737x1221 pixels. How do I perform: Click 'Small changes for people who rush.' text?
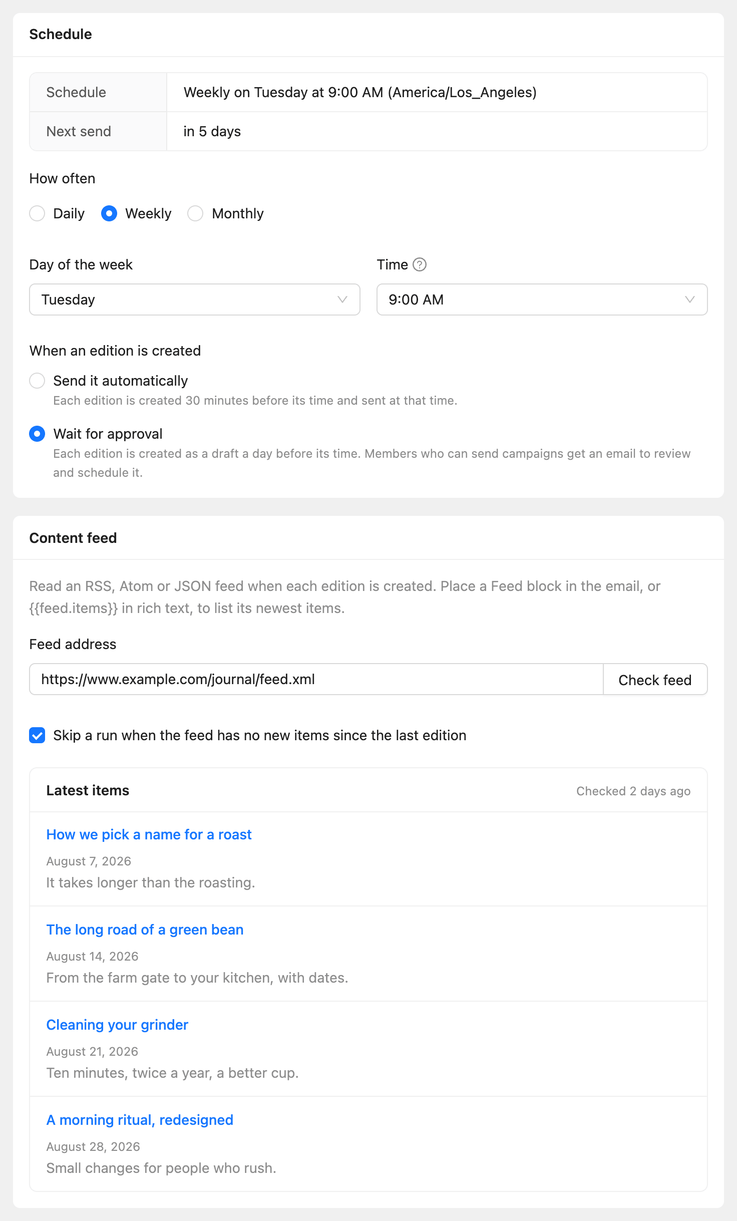pos(161,1168)
